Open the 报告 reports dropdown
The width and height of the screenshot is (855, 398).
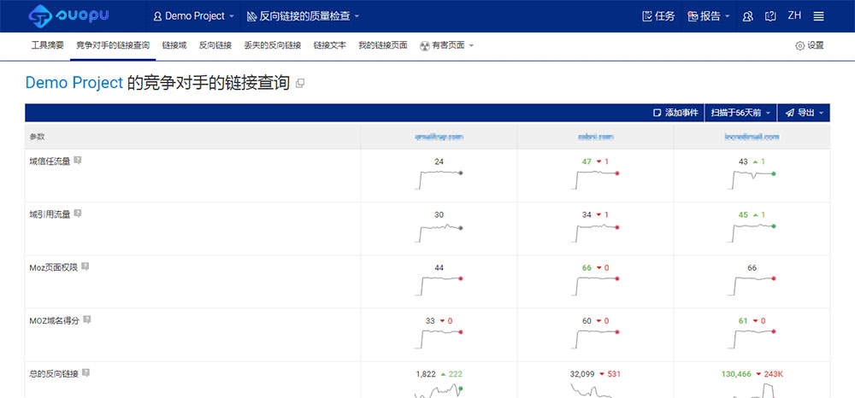(x=709, y=16)
